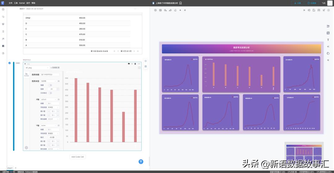Open the text tool in dashboard sidebar
This screenshot has width=334, height=173.
tap(328, 40)
